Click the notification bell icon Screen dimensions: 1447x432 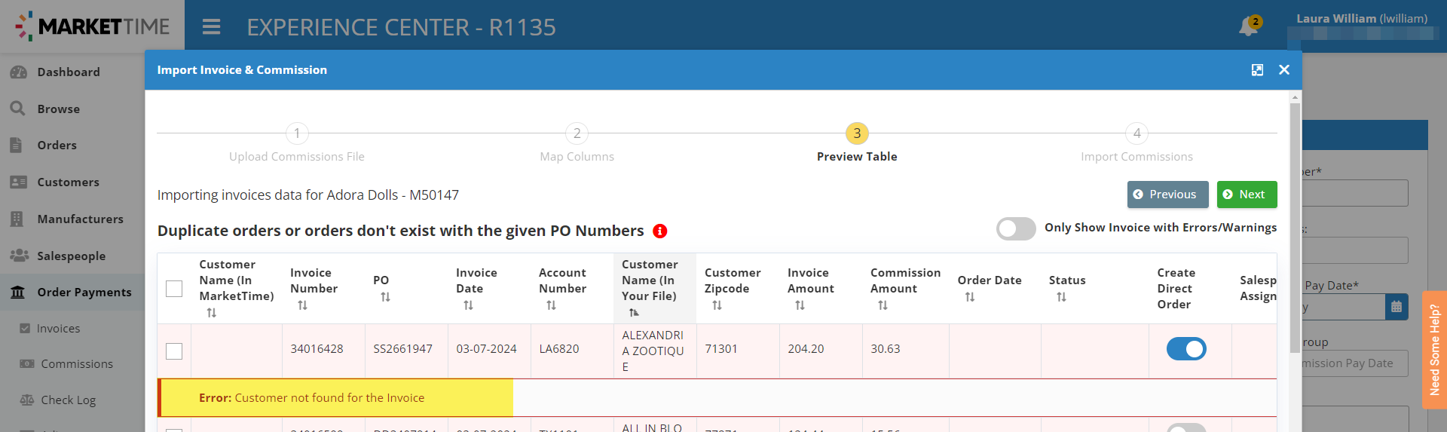click(x=1247, y=27)
